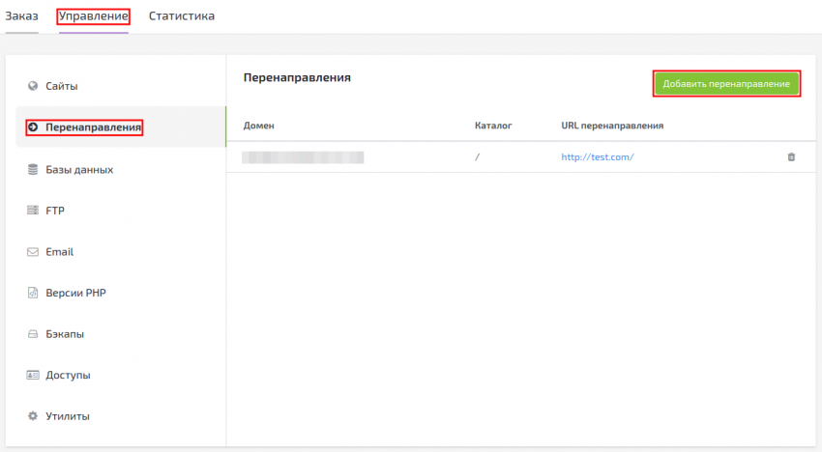Click the icon beside Версии PHP

point(32,293)
